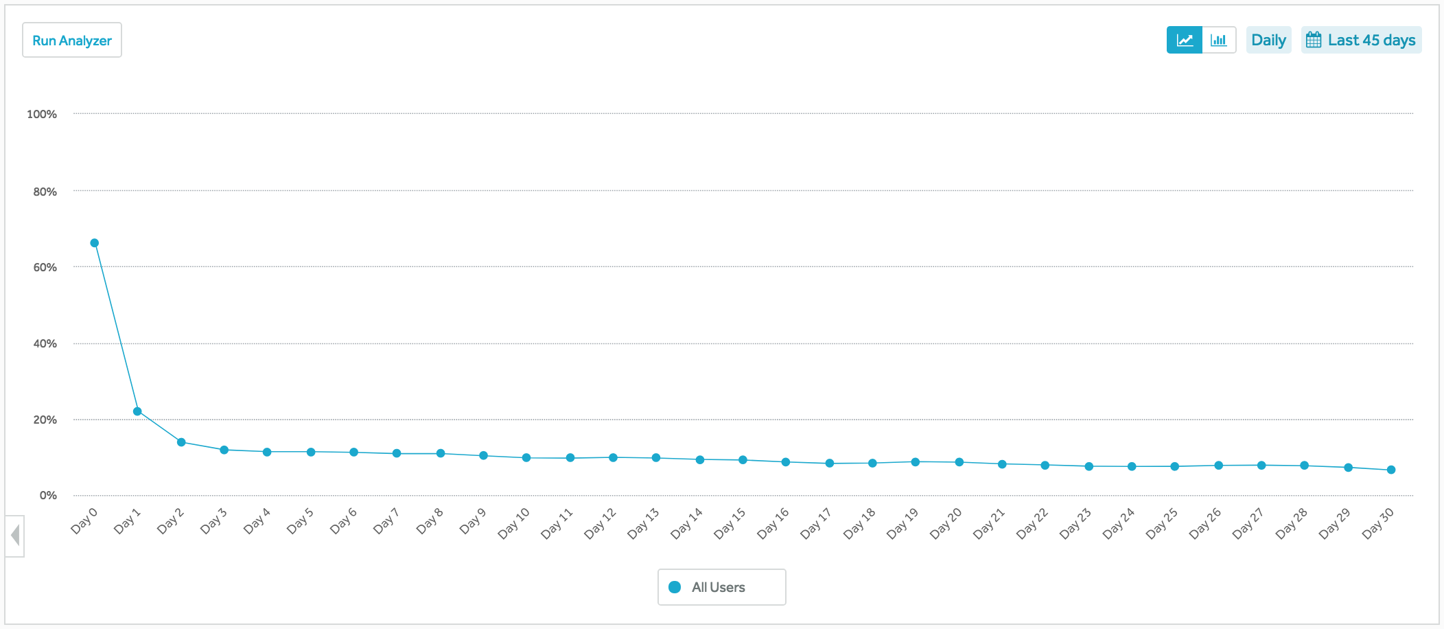Switch to bar chart view
Viewport: 1444px width, 629px height.
[1219, 40]
